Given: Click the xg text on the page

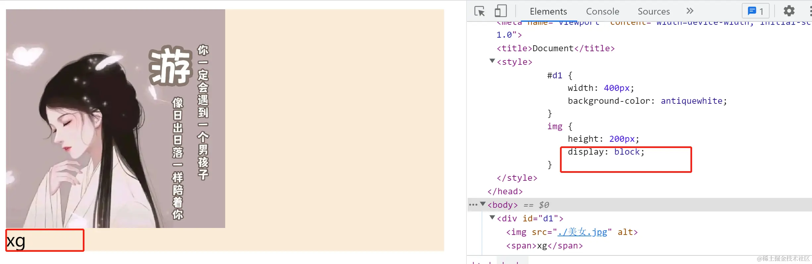Looking at the screenshot, I should (x=16, y=241).
